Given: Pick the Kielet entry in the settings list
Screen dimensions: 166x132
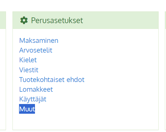Looking at the screenshot, I should tap(28, 60).
